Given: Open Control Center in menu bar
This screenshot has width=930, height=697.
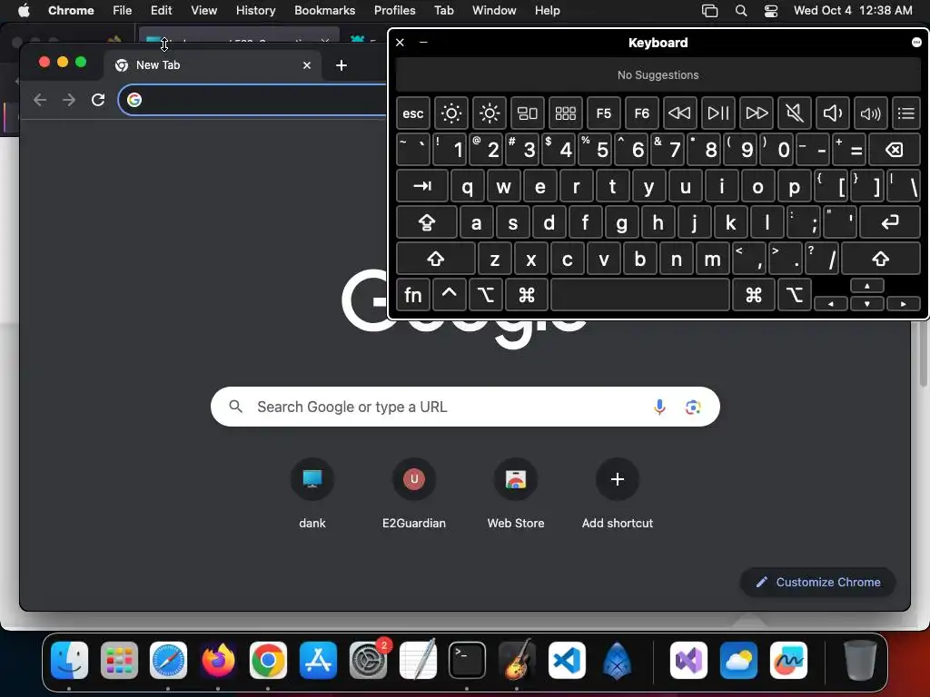Looking at the screenshot, I should pos(770,10).
